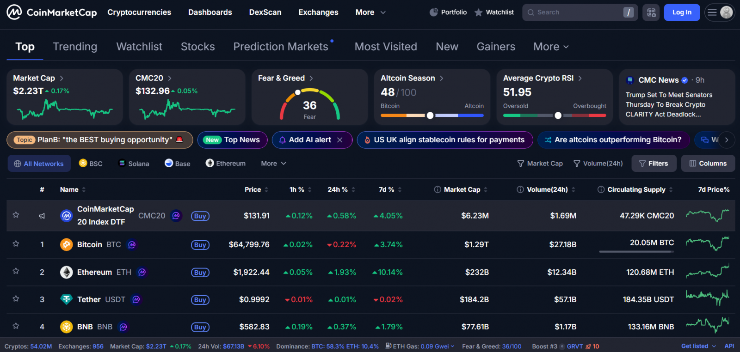Click the Altcoin Season slider indicator
This screenshot has height=352, width=740.
(430, 115)
